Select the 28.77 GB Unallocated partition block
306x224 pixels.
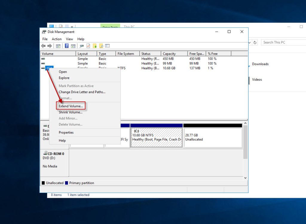(212, 137)
